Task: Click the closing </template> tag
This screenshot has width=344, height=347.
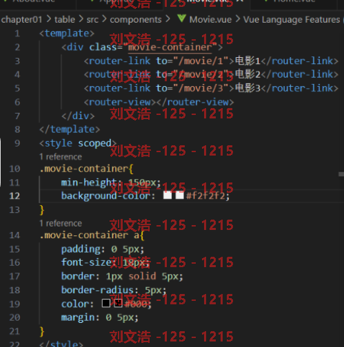Action: tap(70, 129)
